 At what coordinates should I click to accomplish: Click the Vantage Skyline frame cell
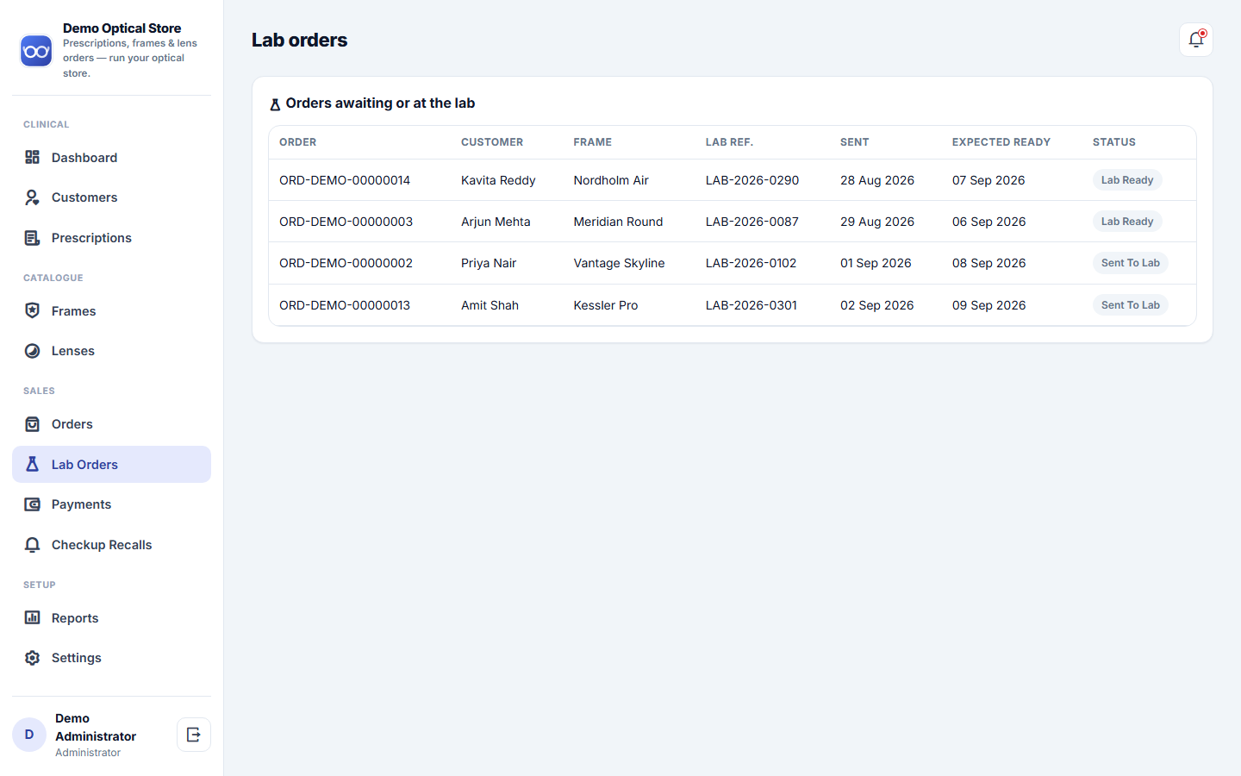pos(619,263)
